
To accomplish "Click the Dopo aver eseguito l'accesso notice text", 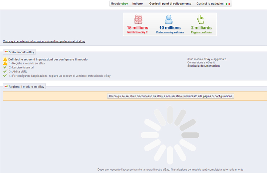I will (x=170, y=170).
